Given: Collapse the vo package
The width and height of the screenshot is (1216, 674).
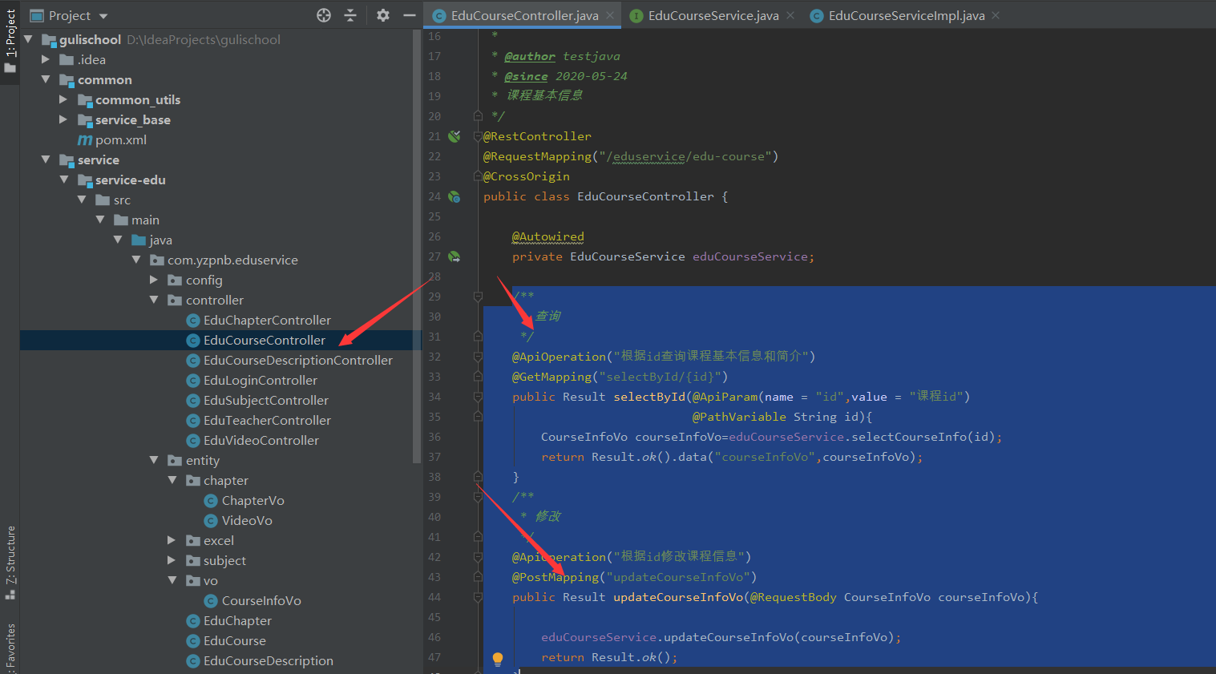Looking at the screenshot, I should point(172,580).
